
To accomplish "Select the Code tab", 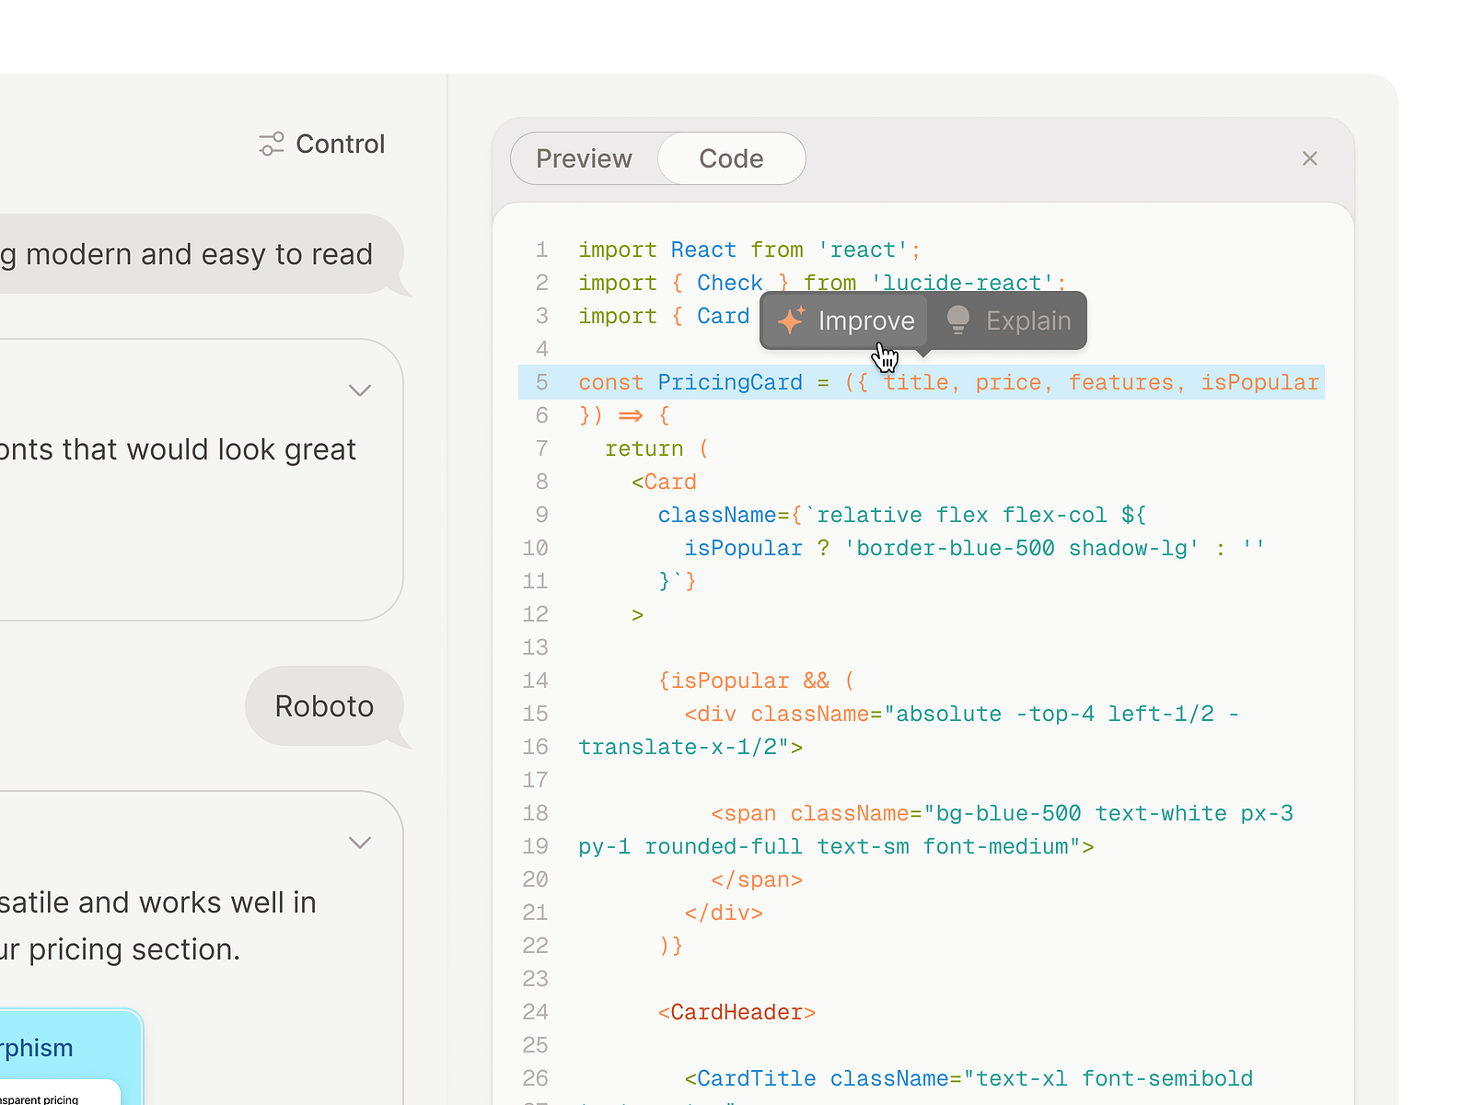I will pyautogui.click(x=731, y=158).
